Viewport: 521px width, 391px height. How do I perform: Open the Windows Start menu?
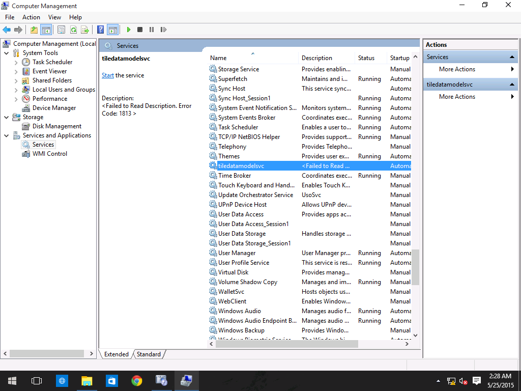[12, 381]
